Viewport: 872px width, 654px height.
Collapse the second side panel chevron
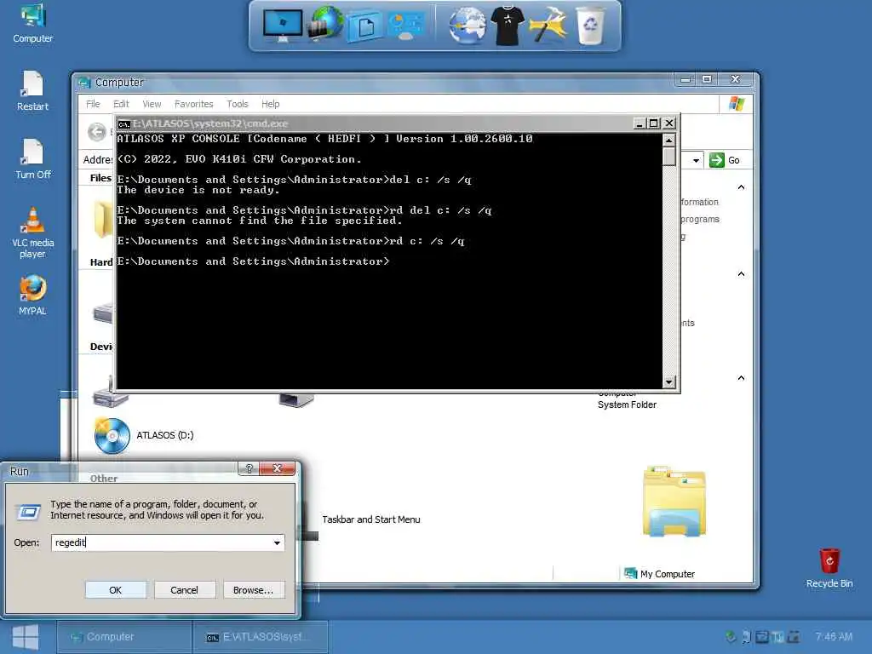[x=742, y=274]
